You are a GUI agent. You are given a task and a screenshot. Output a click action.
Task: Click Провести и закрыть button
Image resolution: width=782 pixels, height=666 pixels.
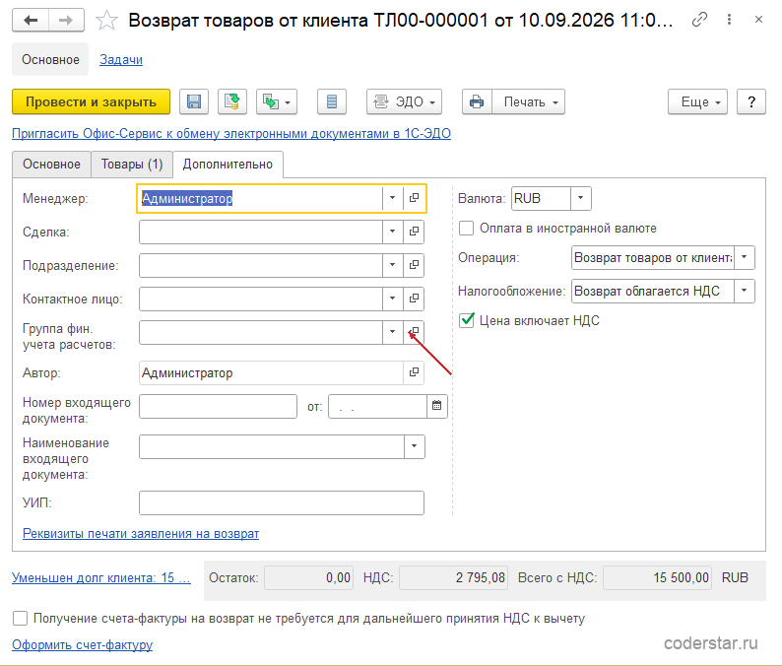point(92,101)
